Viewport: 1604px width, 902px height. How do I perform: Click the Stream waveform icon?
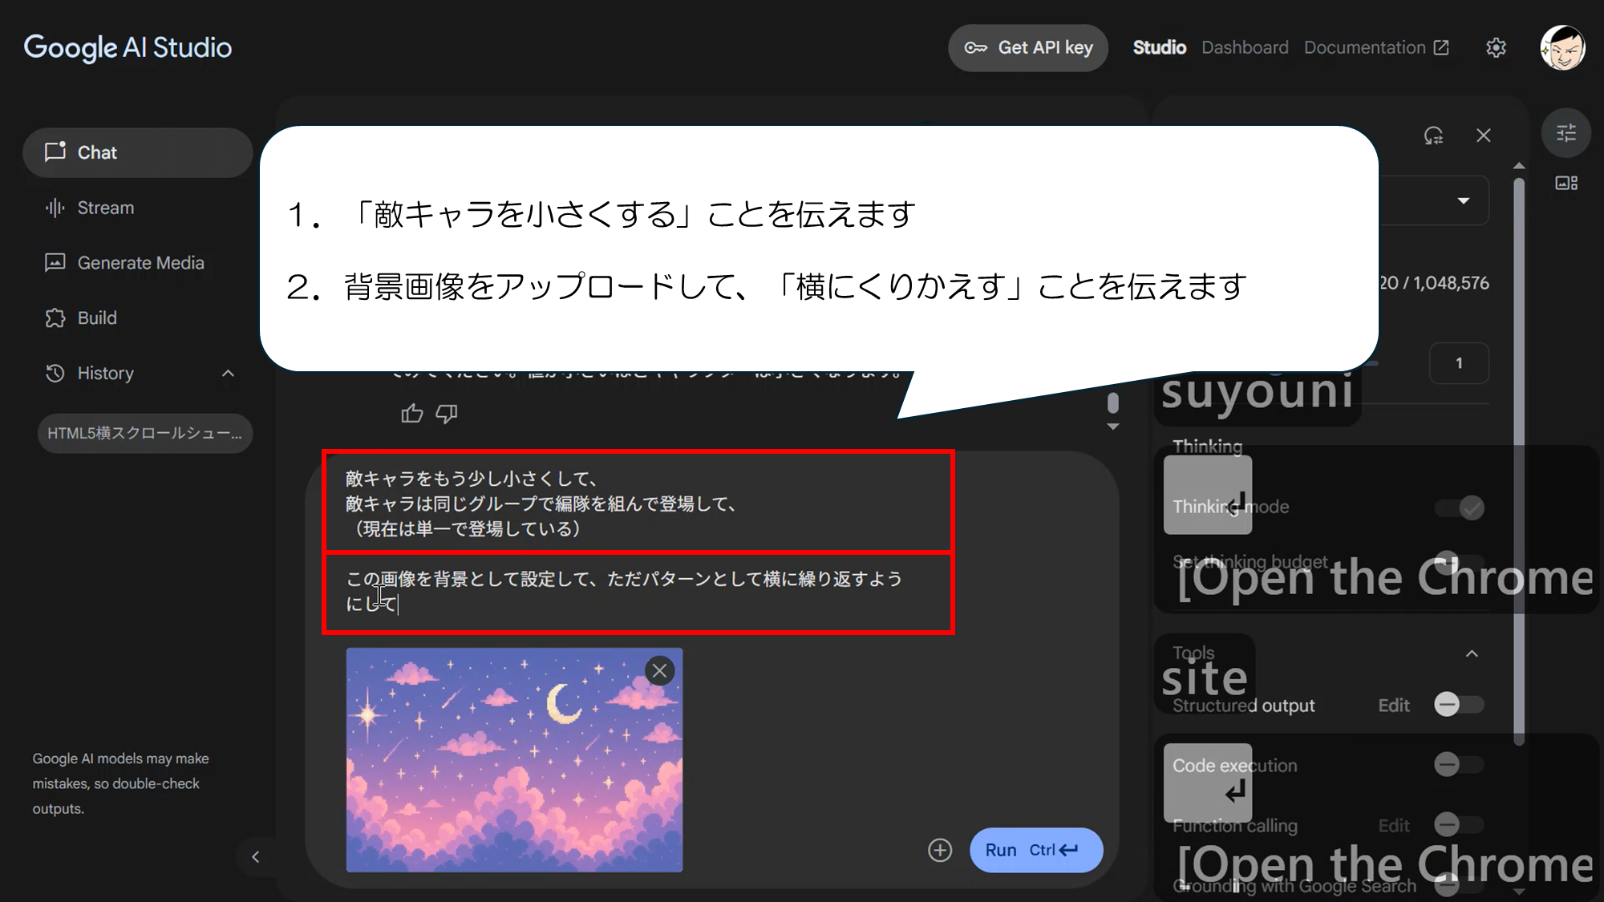click(x=55, y=208)
